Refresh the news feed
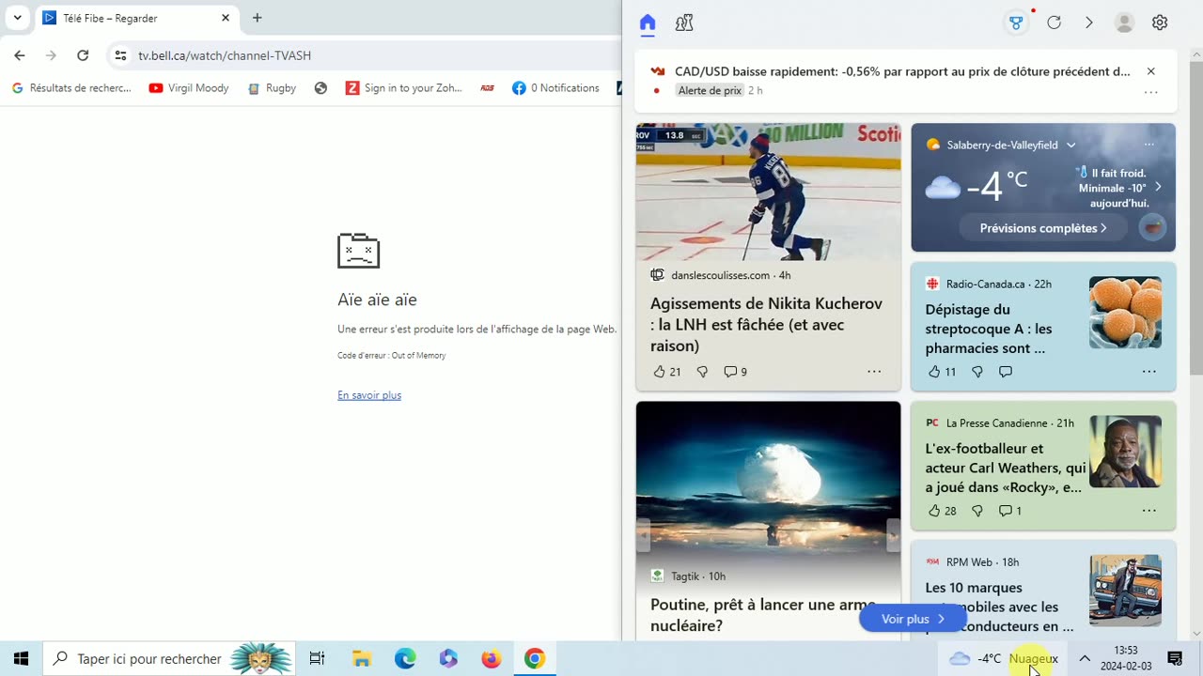The image size is (1203, 676). [x=1055, y=23]
